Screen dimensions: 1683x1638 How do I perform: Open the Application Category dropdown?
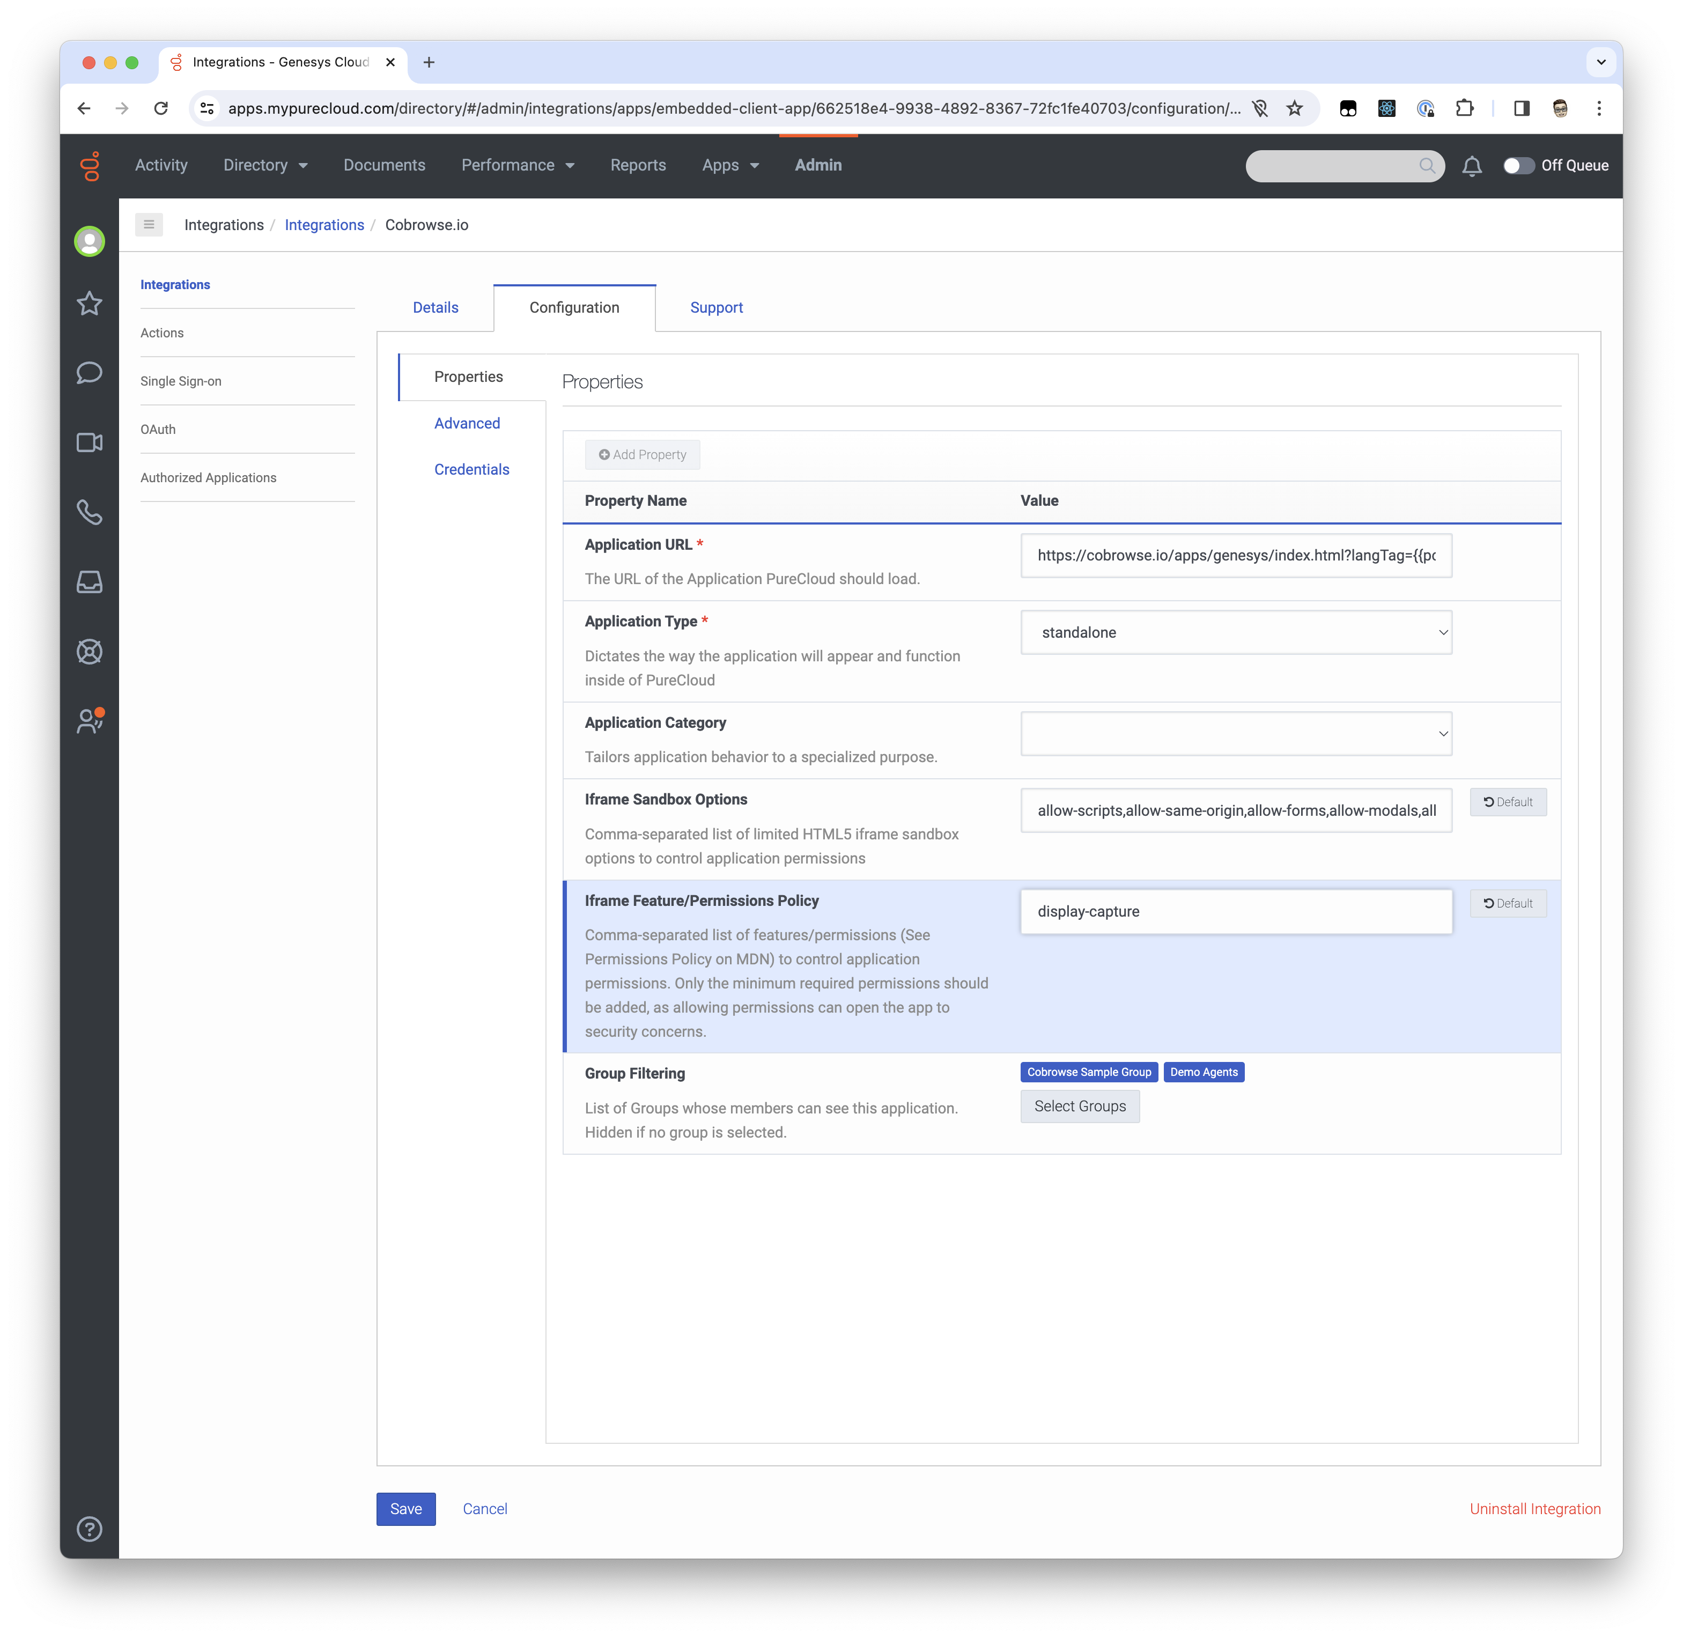click(x=1236, y=734)
